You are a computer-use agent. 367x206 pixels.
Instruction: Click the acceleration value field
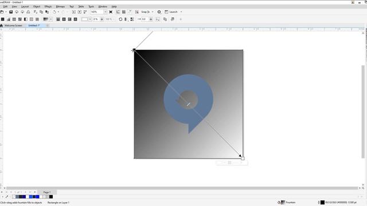click(145, 19)
